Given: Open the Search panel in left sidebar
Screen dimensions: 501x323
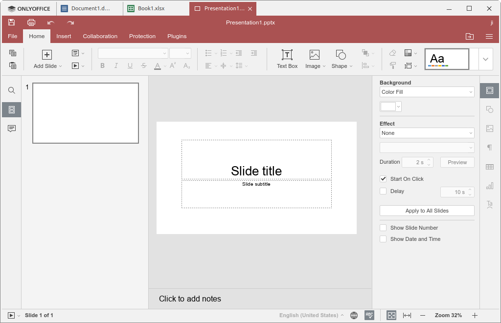Looking at the screenshot, I should (x=12, y=90).
